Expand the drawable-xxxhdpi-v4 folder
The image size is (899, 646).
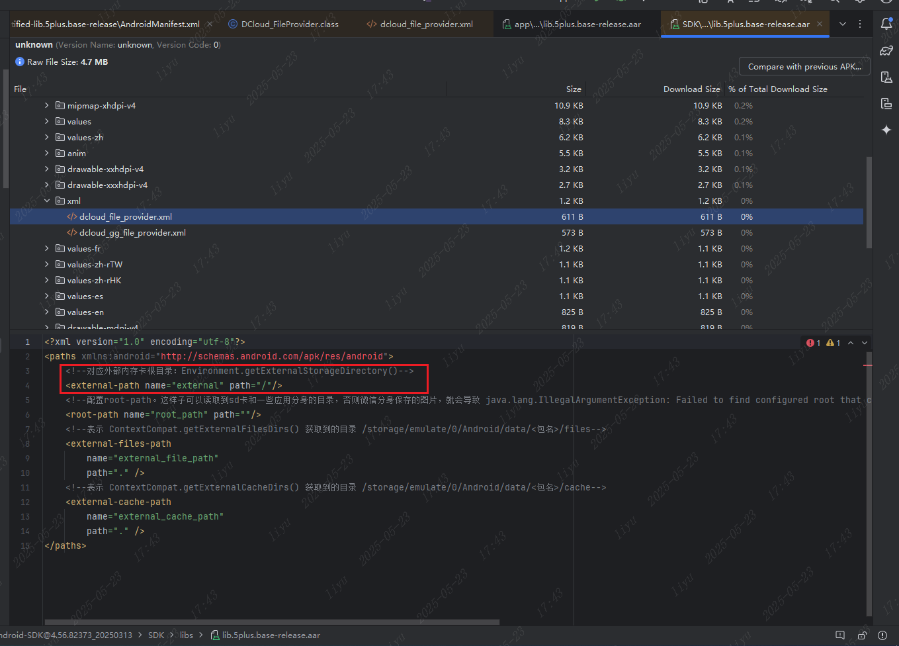(x=46, y=185)
